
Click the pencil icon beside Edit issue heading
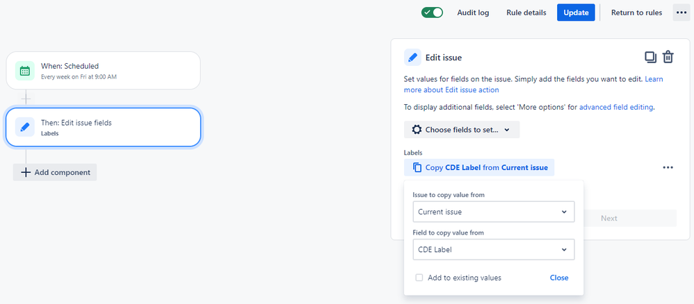[x=412, y=58]
